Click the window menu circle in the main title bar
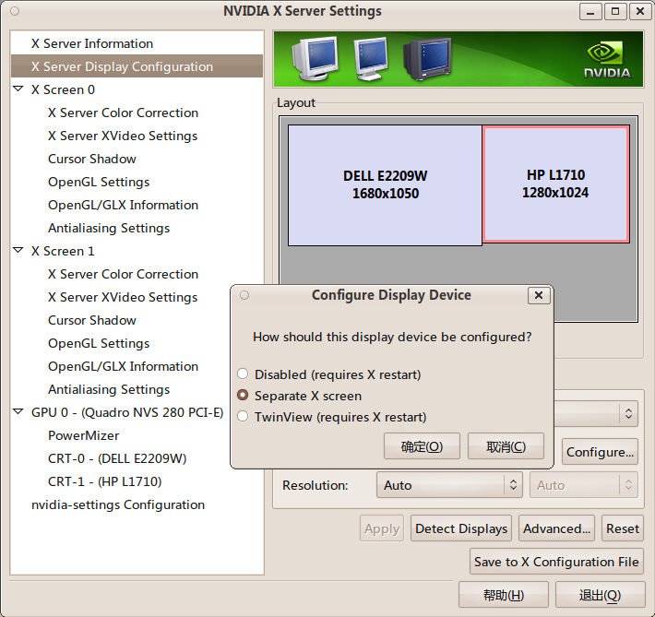 15,11
